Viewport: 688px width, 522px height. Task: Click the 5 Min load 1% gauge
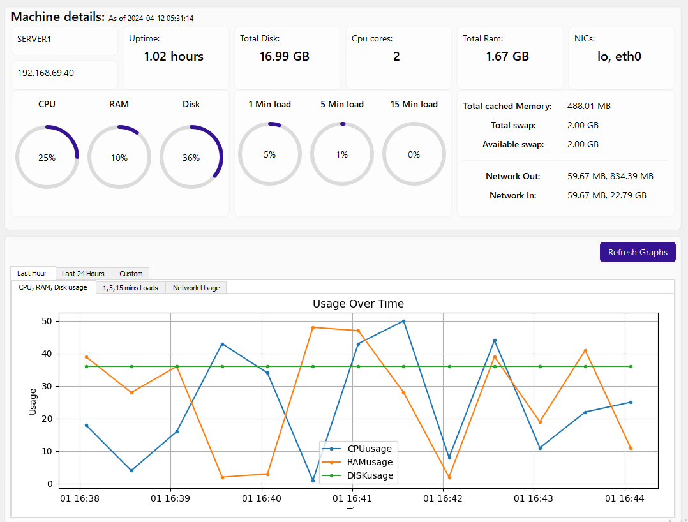click(342, 154)
